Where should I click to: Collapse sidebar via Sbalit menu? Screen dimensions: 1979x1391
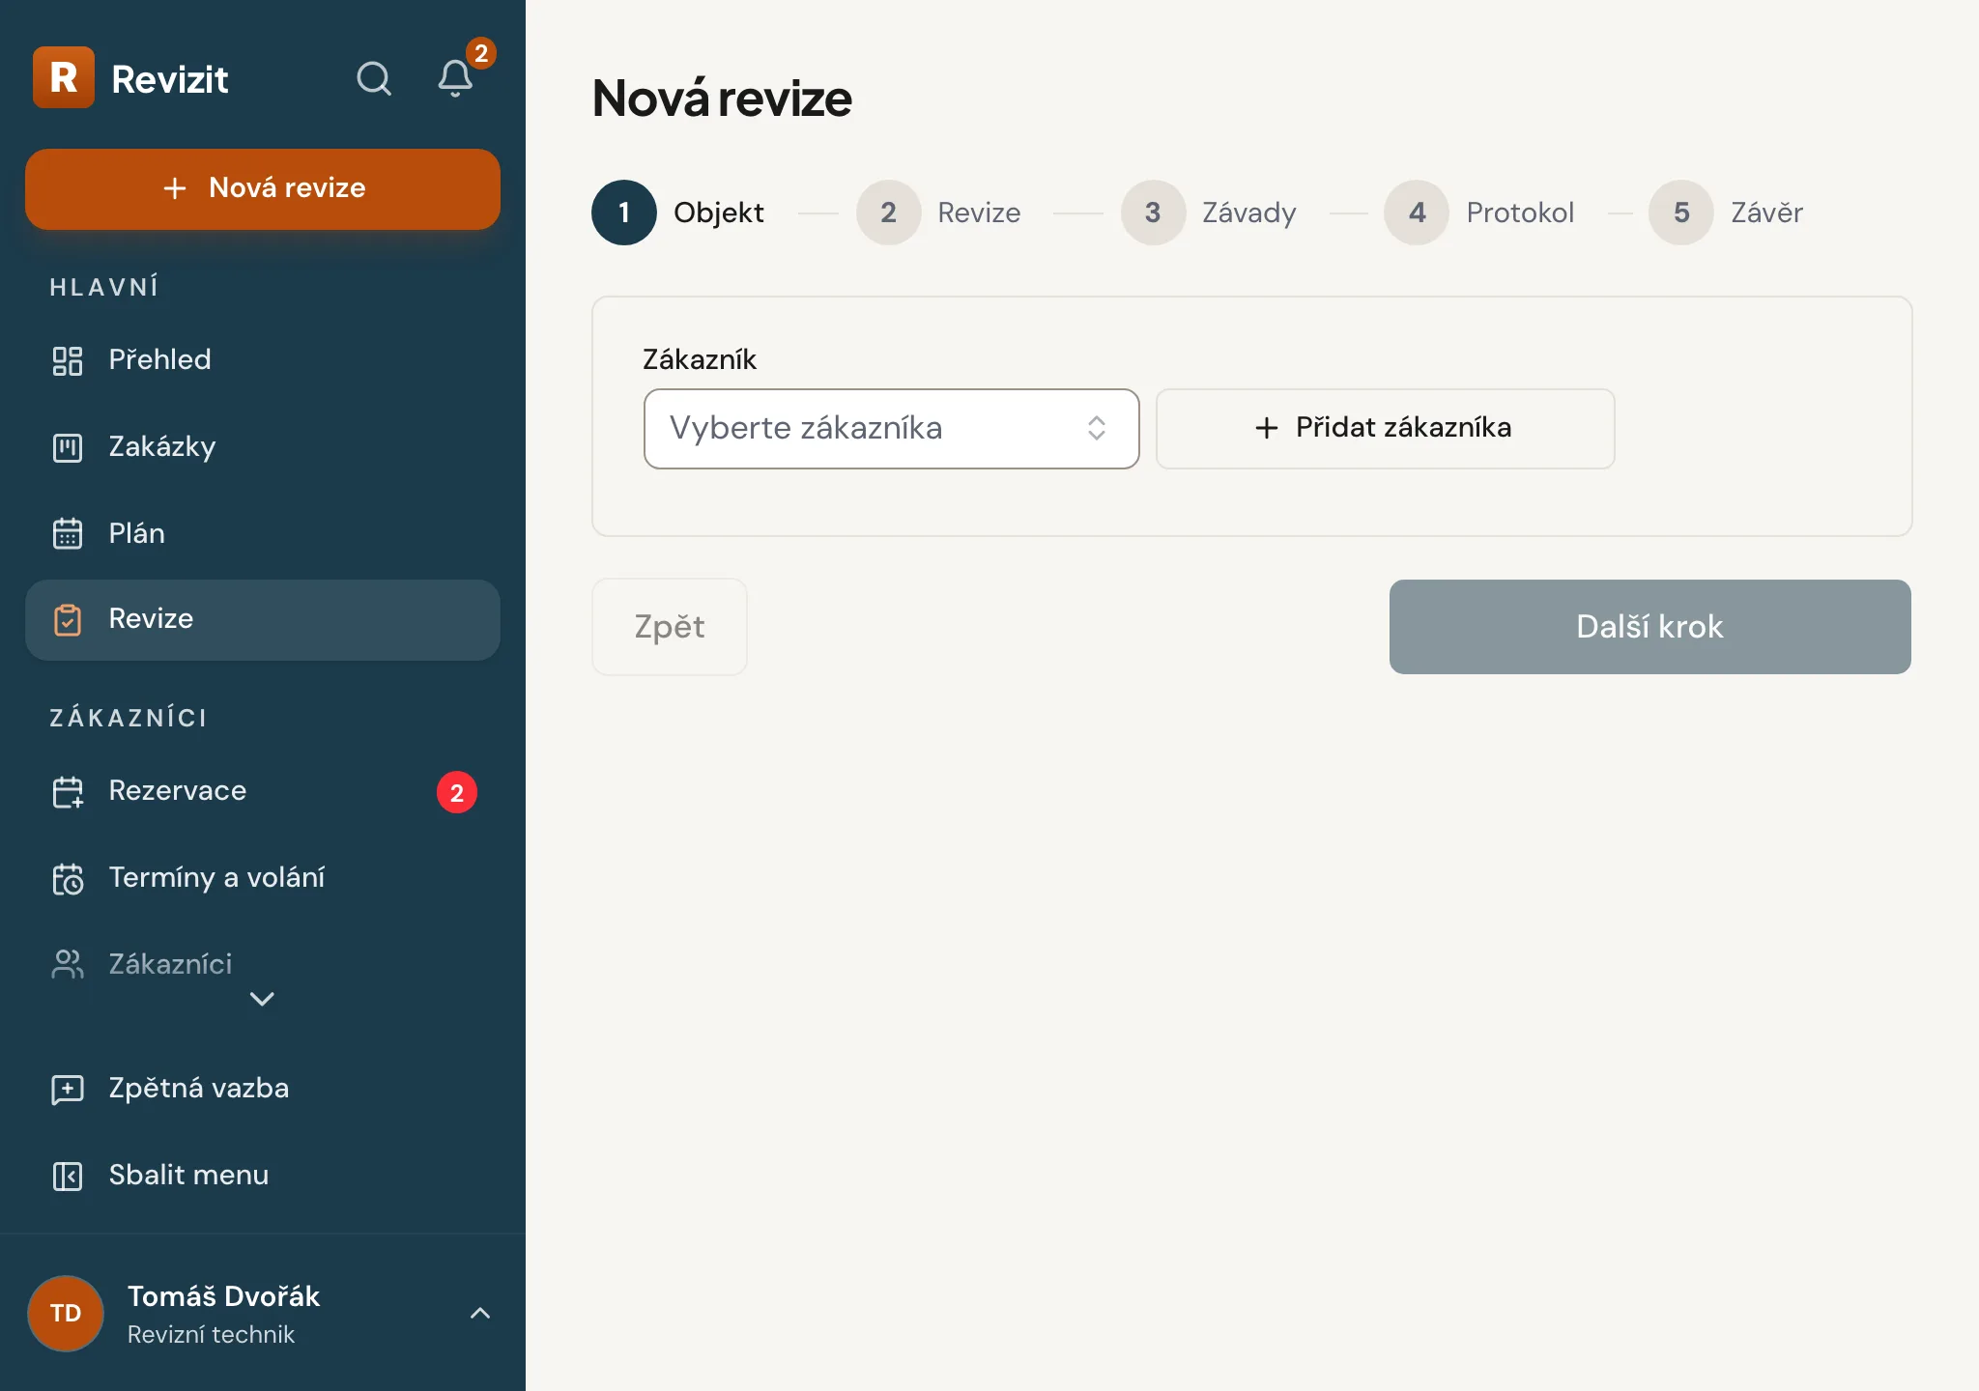tap(263, 1176)
